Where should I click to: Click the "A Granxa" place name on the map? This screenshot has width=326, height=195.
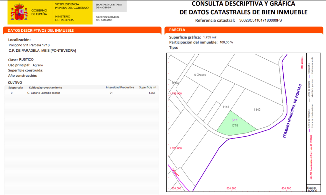click(x=200, y=75)
